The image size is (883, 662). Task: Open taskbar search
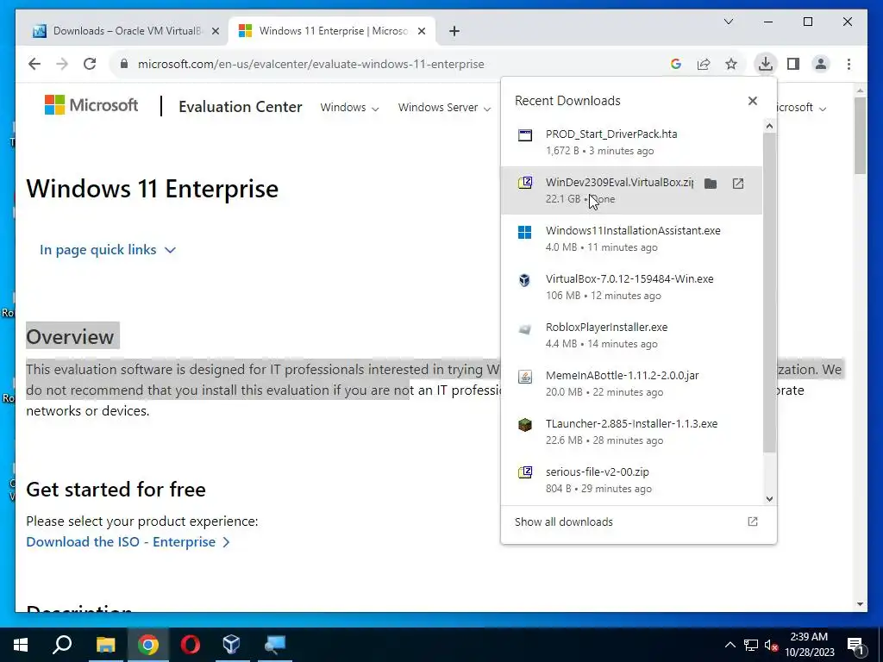coord(62,645)
